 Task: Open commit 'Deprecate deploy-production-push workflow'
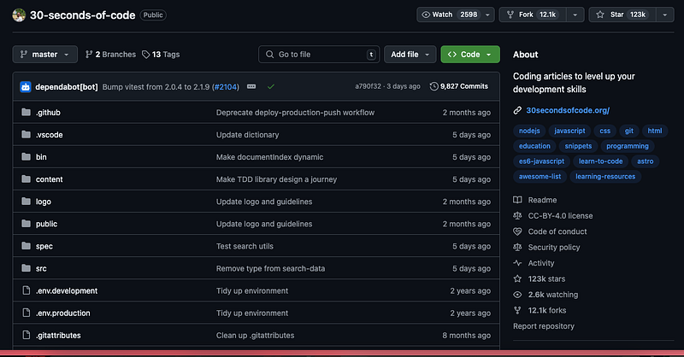pos(295,113)
